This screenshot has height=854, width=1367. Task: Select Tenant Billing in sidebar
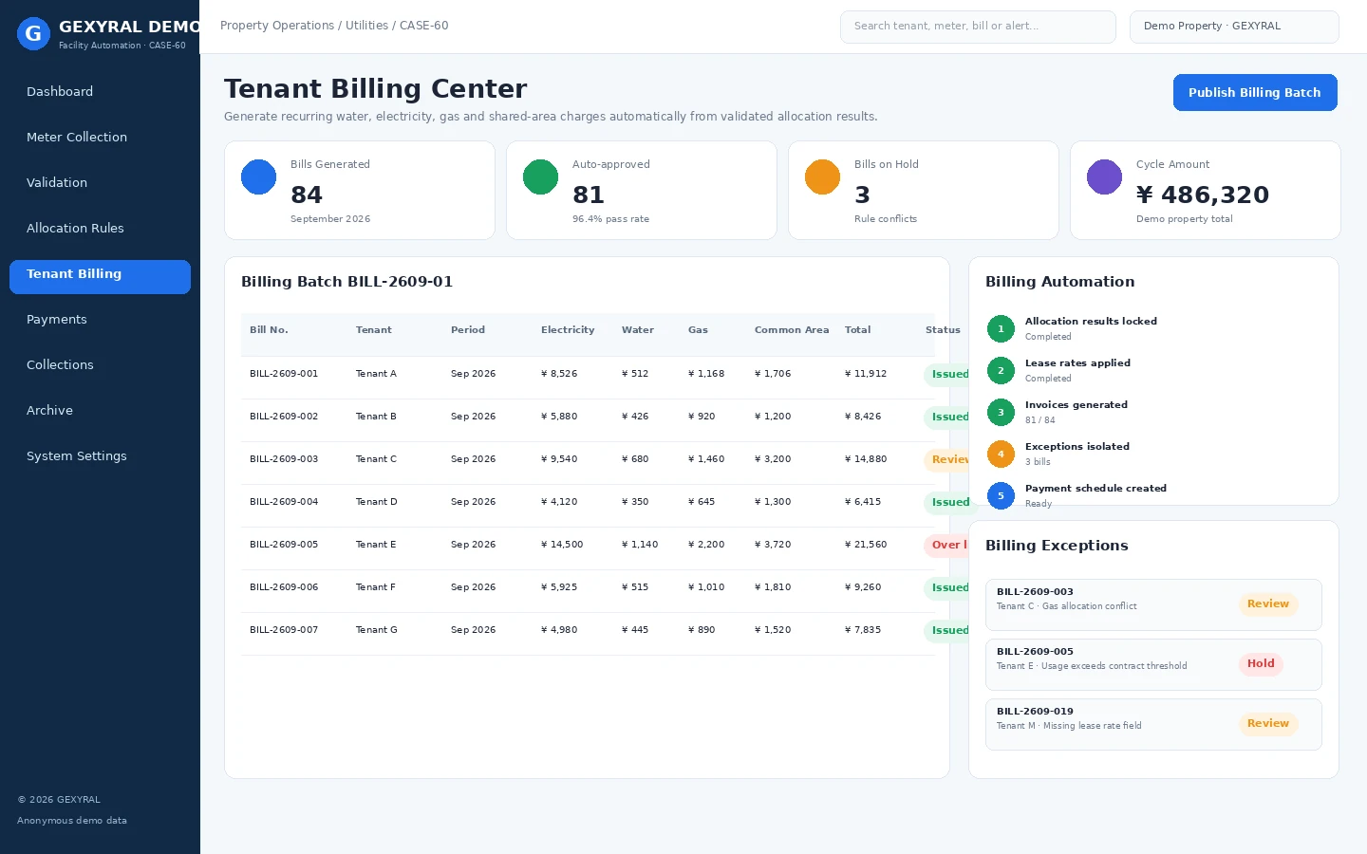pos(100,277)
